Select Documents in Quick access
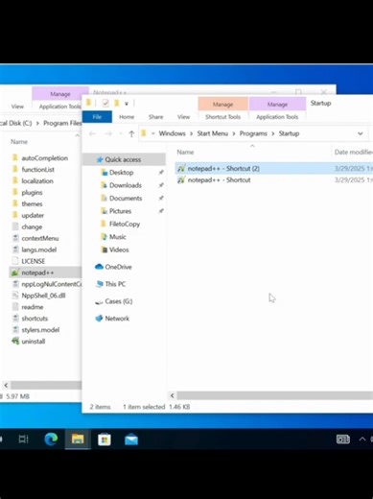This screenshot has width=373, height=499. tap(126, 198)
